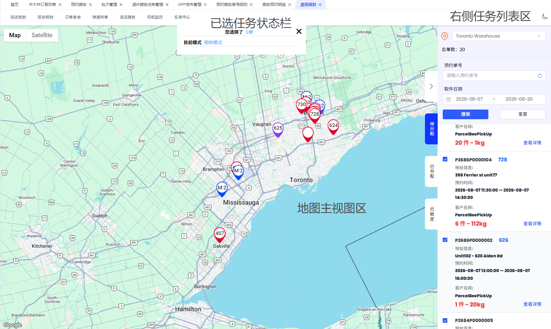Uncheck order P2686P0000002 checkbox
The width and height of the screenshot is (551, 329).
coord(445,240)
